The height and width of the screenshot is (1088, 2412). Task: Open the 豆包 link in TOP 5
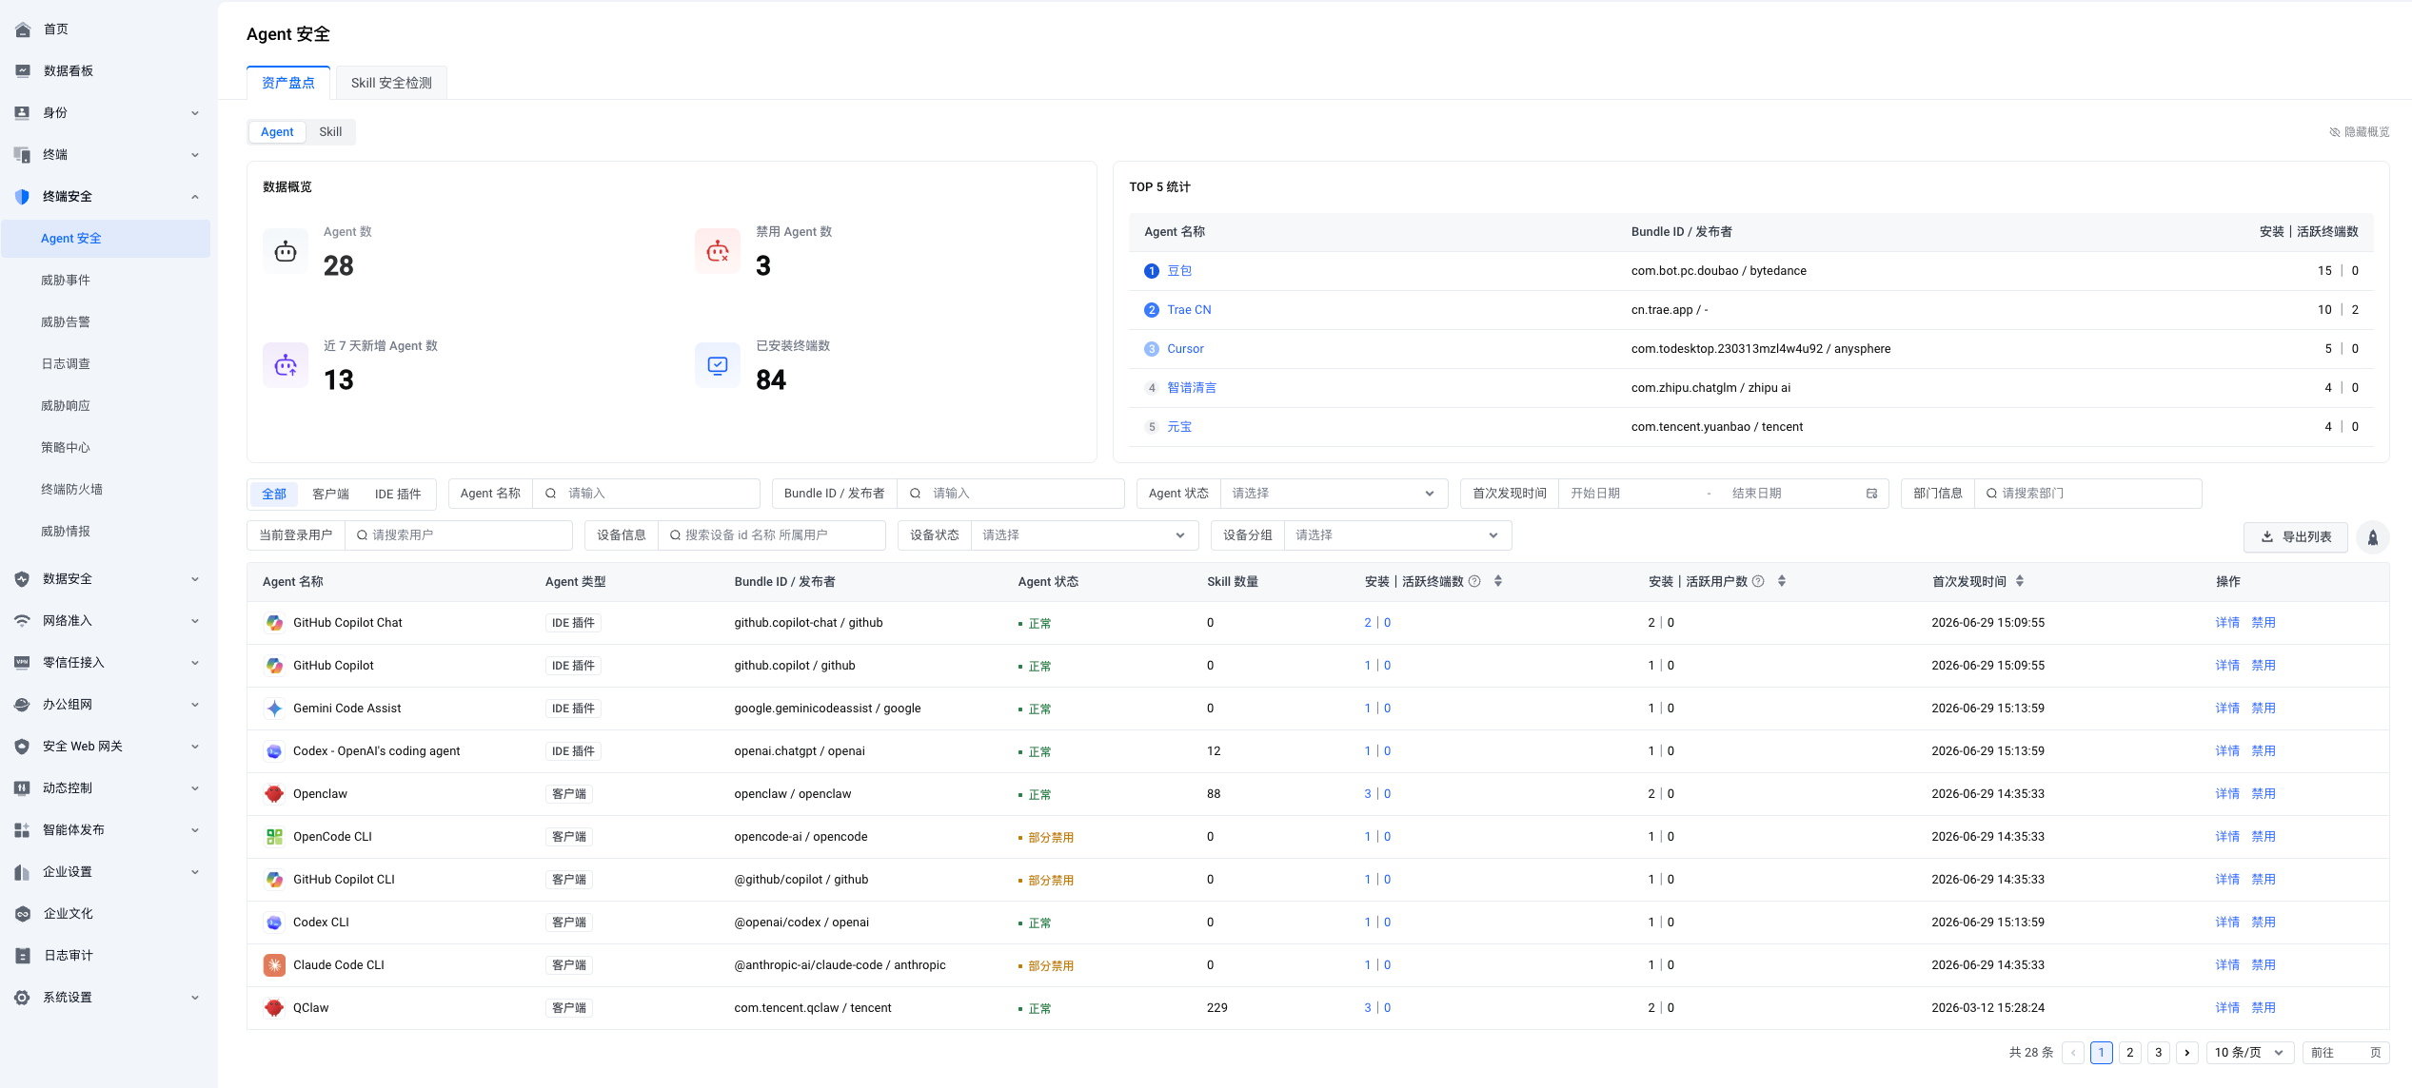click(1179, 271)
